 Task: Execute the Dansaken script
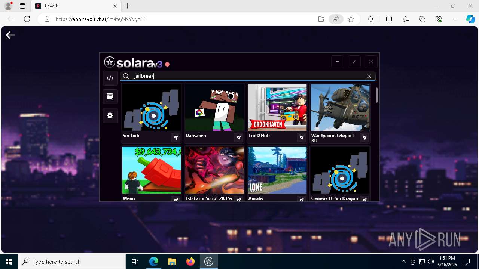238,138
